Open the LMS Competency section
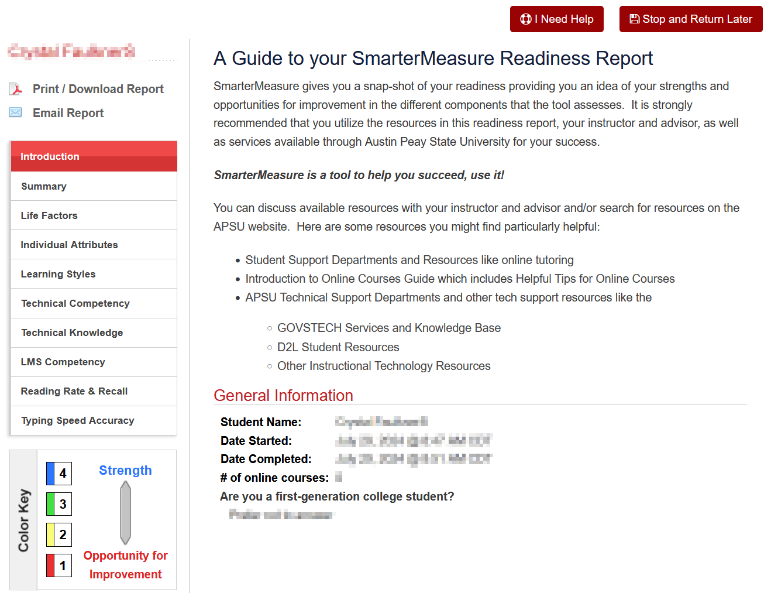This screenshot has width=771, height=593. (94, 362)
